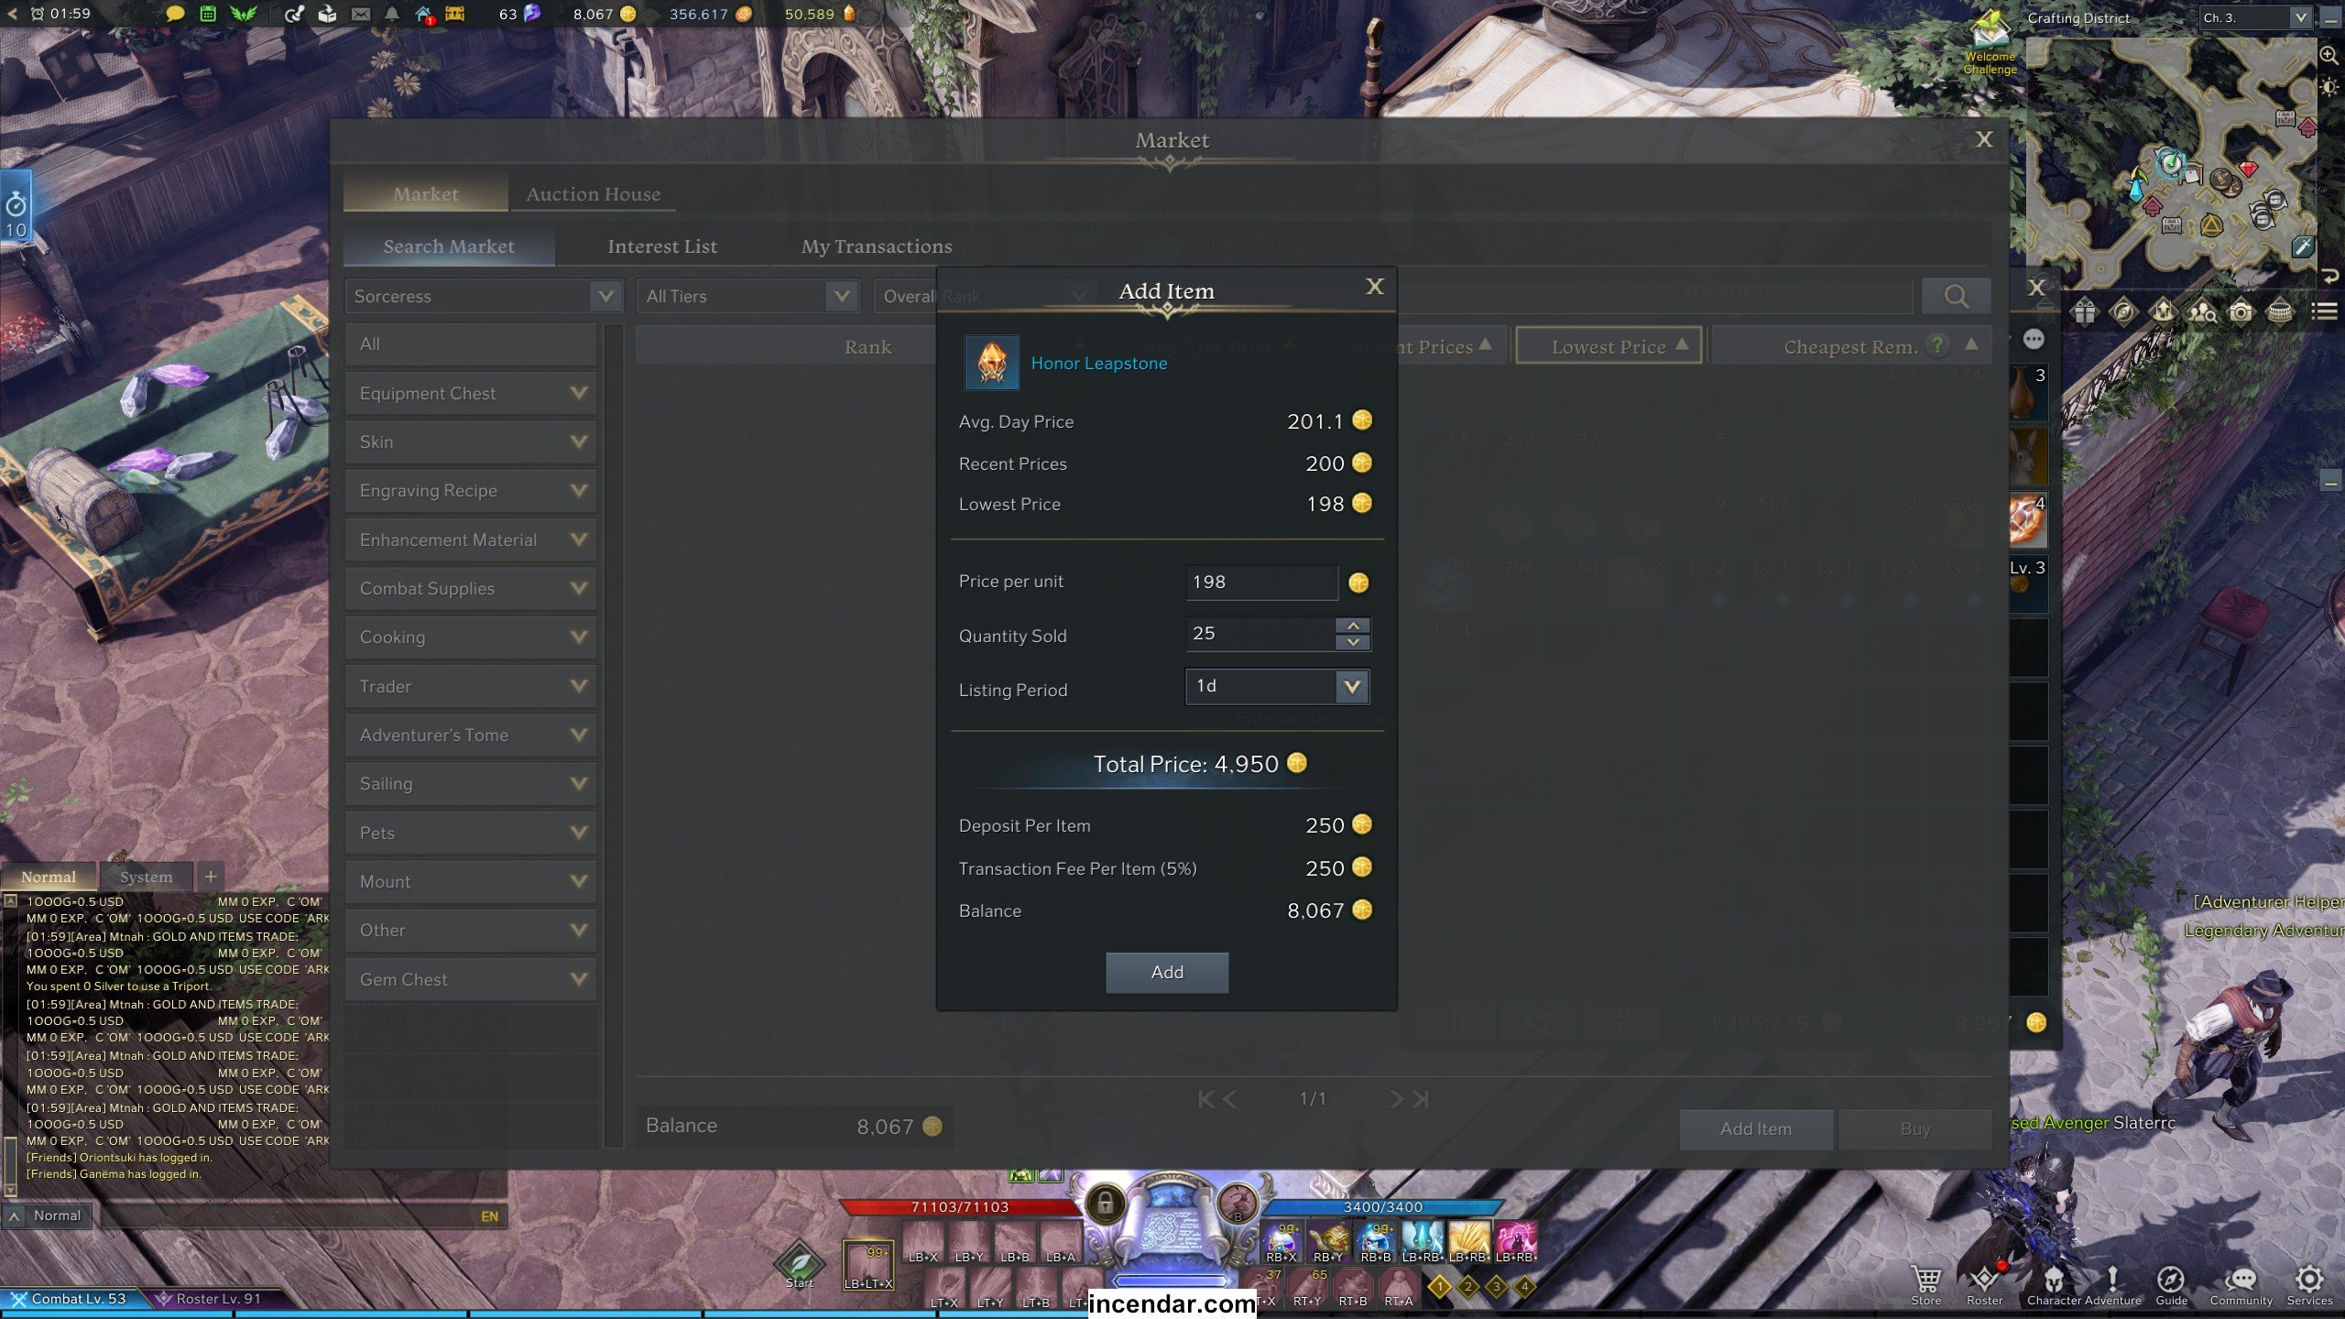
Task: Open the My Transactions tab
Action: pyautogui.click(x=876, y=246)
